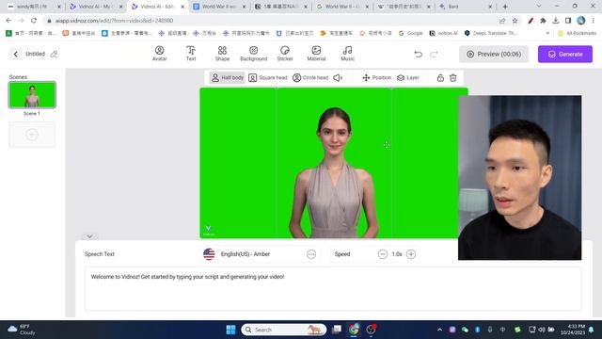The image size is (602, 339).
Task: Toggle the avatar sound speaker icon
Action: pos(338,77)
